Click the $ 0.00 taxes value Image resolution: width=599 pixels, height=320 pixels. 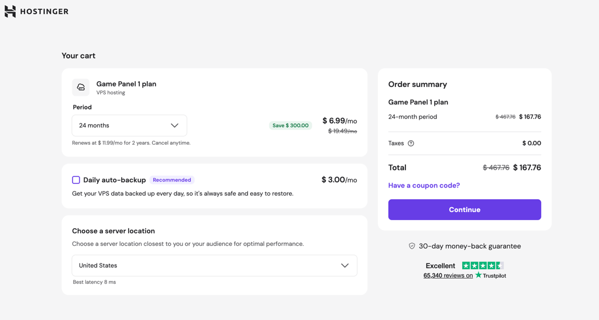[532, 144]
